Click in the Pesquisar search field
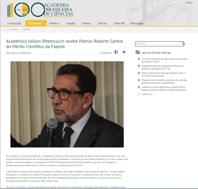The width and height of the screenshot is (198, 189). 158,44
